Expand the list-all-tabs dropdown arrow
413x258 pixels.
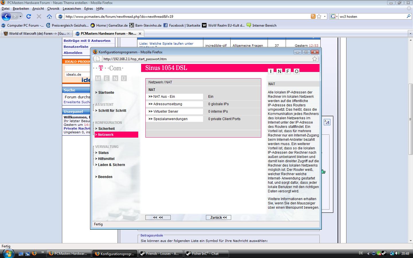410,34
